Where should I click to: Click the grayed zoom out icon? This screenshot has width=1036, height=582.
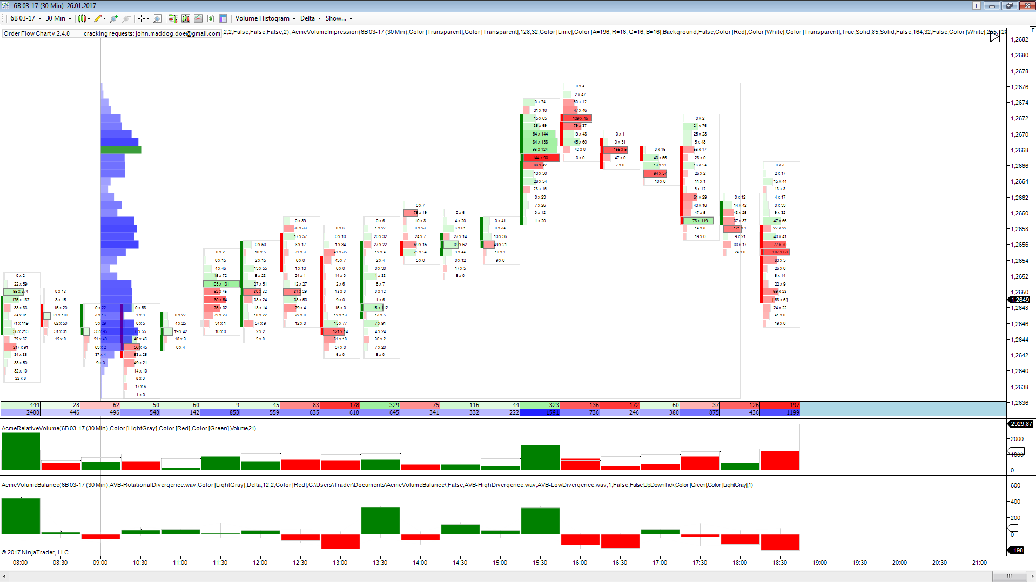coord(126,18)
